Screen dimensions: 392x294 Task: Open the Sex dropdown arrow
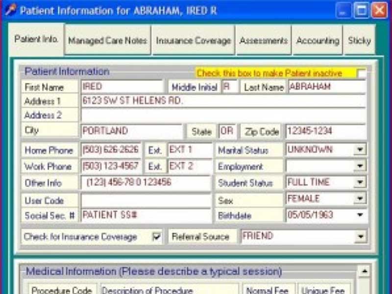[x=360, y=198]
